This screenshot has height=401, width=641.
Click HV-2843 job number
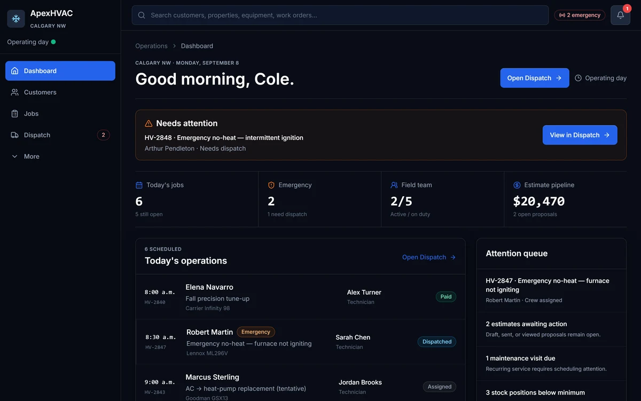pos(155,392)
